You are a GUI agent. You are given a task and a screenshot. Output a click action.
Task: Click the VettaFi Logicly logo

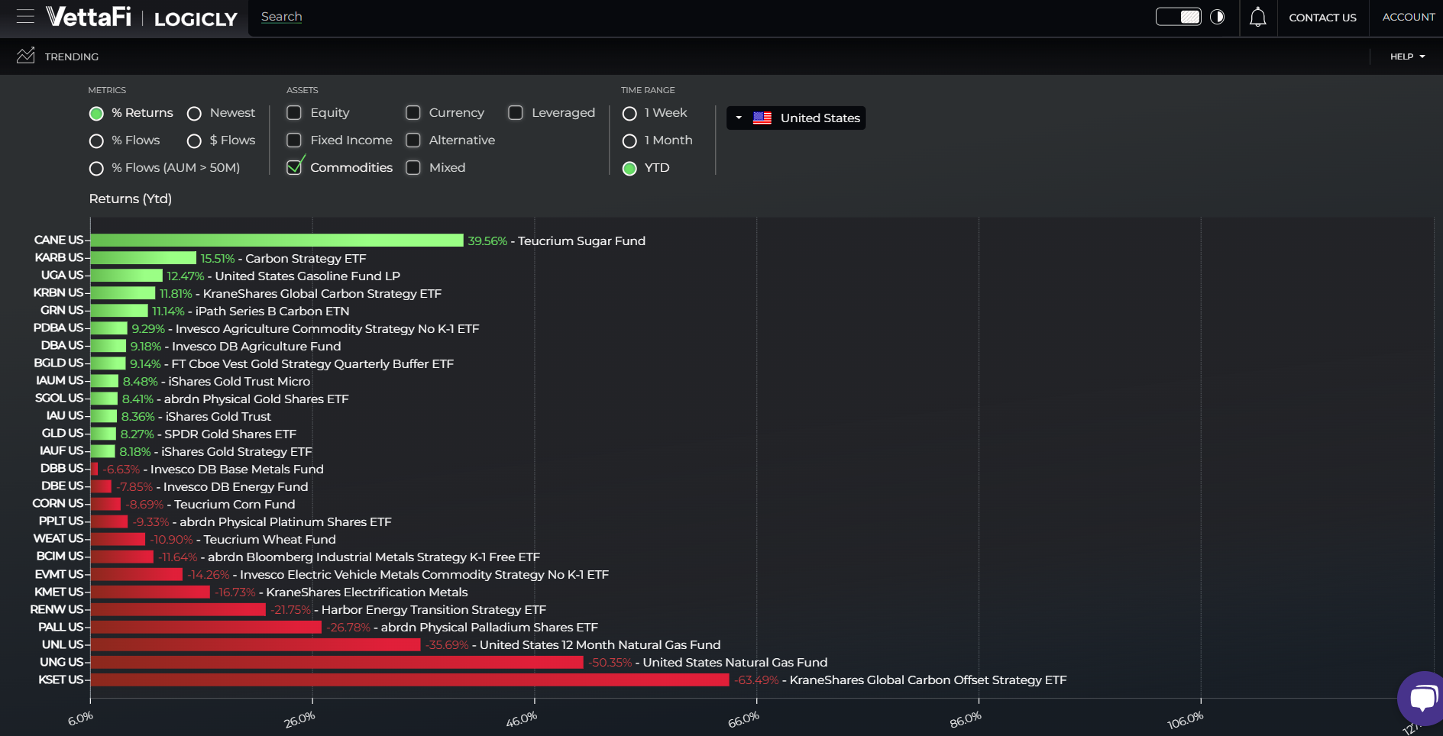(x=141, y=17)
